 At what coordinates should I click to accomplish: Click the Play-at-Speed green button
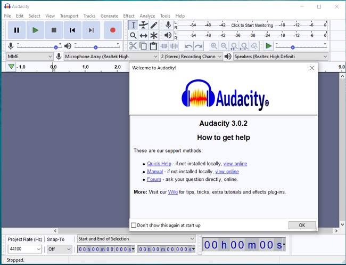(x=268, y=46)
